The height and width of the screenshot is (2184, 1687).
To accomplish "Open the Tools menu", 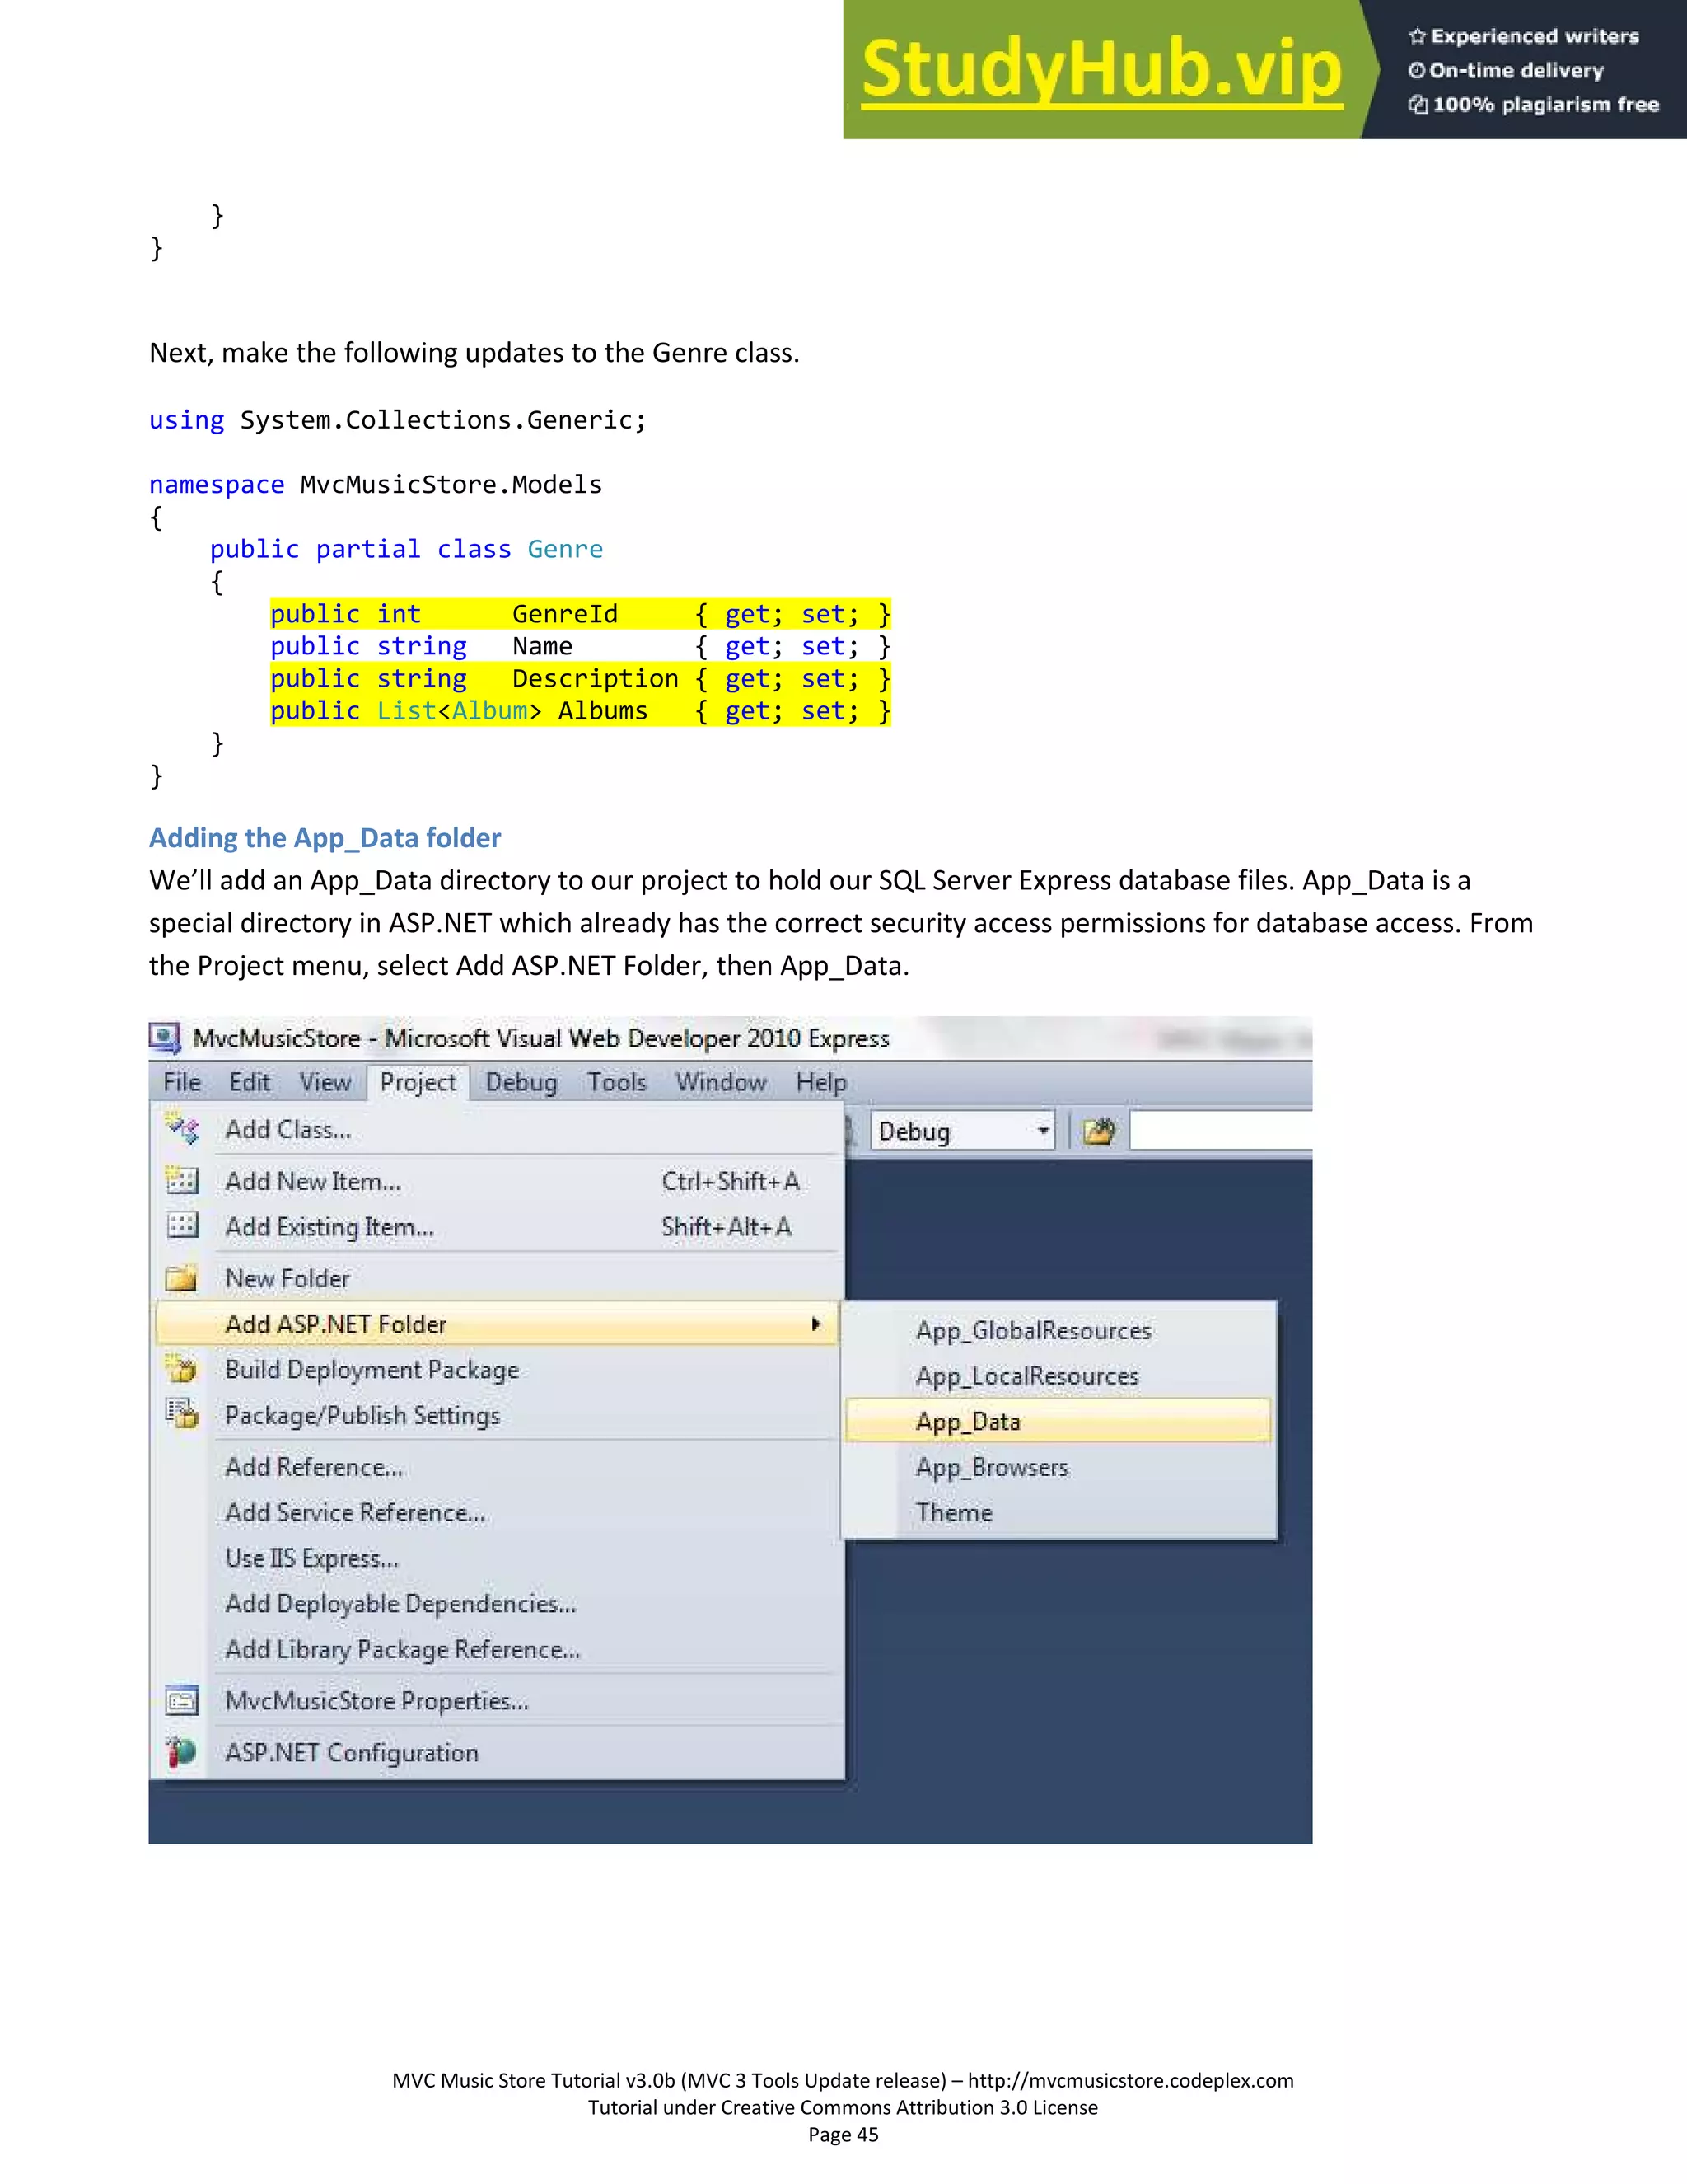I will (x=617, y=1082).
